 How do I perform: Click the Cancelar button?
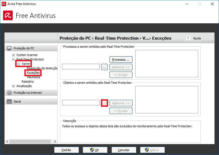pos(124,150)
